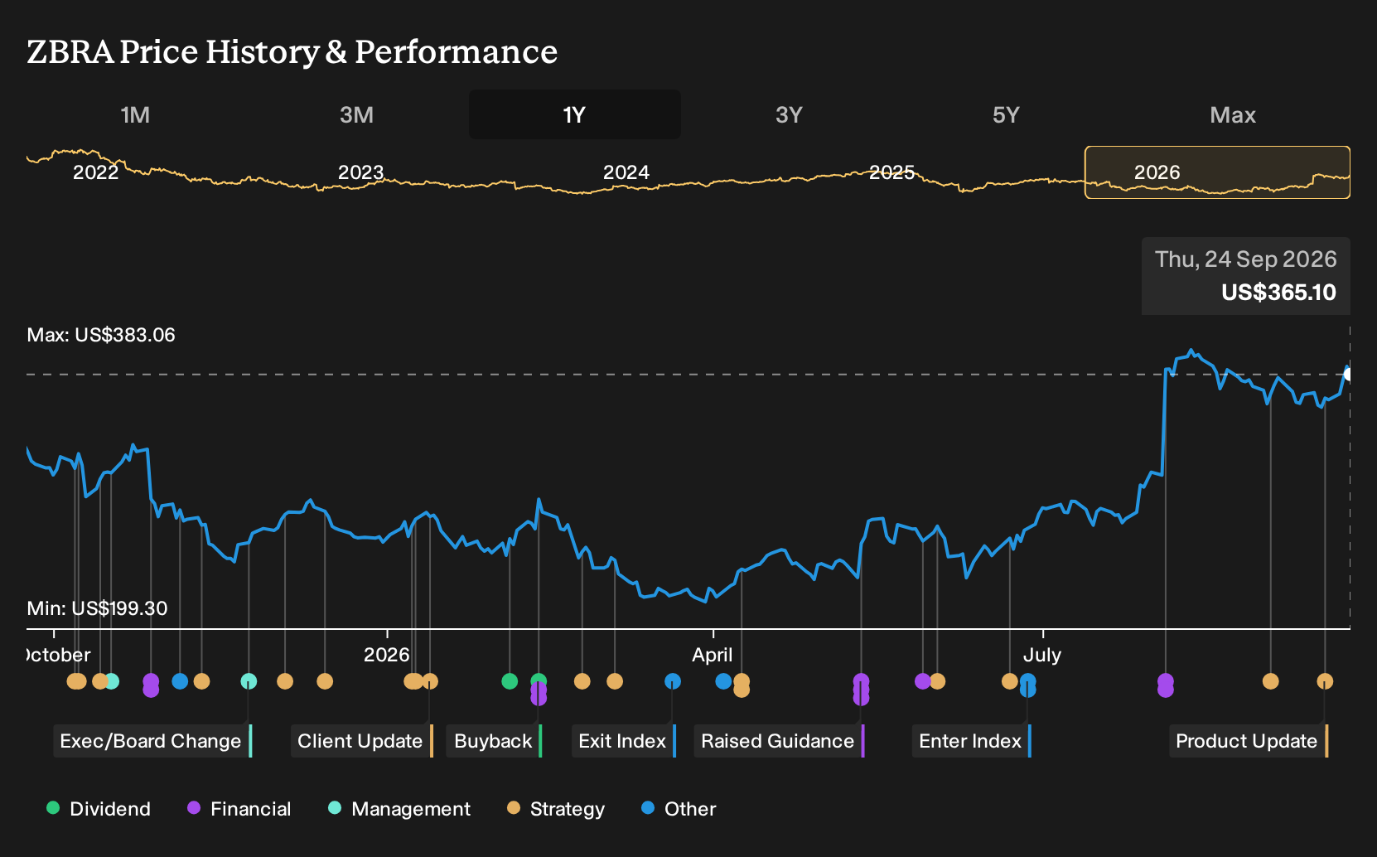Image resolution: width=1377 pixels, height=857 pixels.
Task: Choose the 1Y time range tab
Action: (x=574, y=114)
